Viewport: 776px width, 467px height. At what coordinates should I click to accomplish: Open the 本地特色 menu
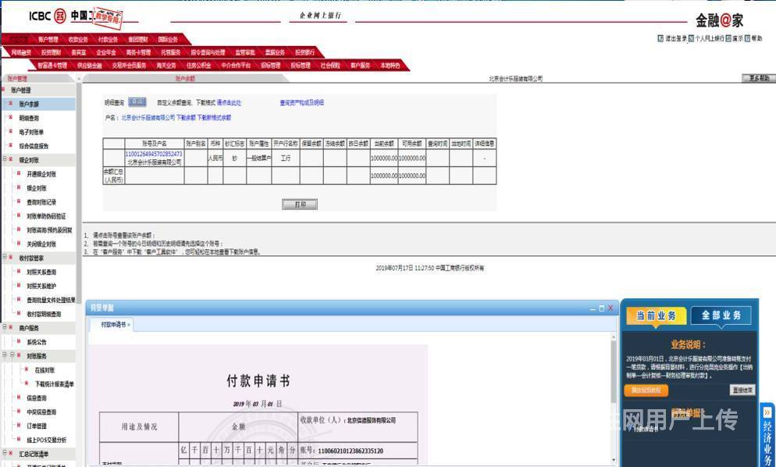click(390, 65)
